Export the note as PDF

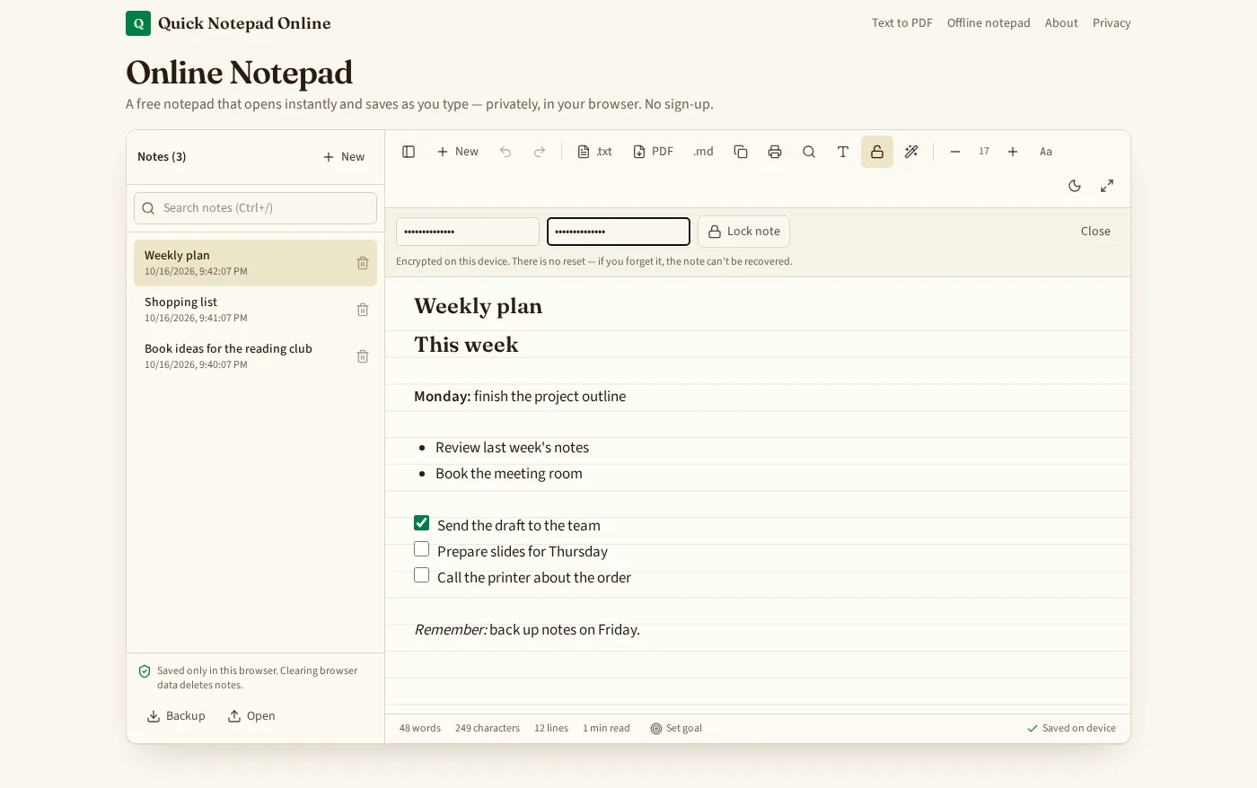654,152
